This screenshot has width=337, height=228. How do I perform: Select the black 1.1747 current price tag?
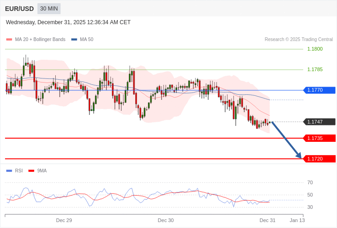pyautogui.click(x=319, y=122)
